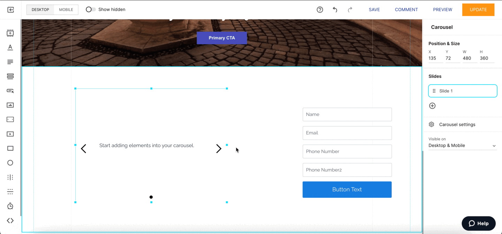This screenshot has height=234, width=502.
Task: Select the vertical line tool
Action: 10,177
